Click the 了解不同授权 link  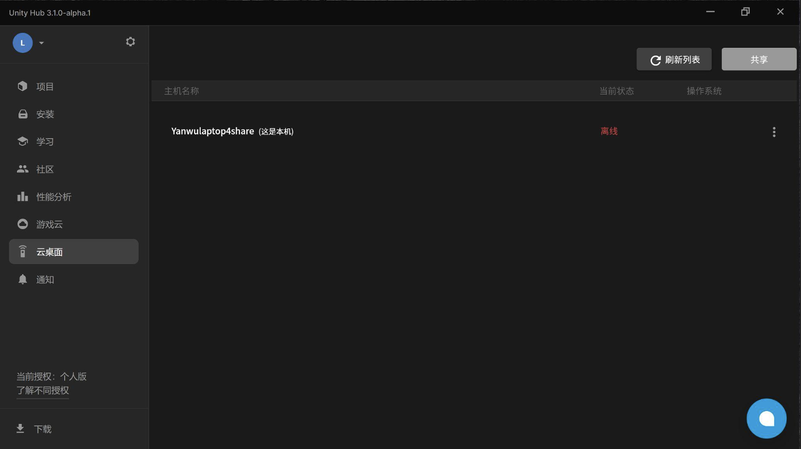pos(43,390)
